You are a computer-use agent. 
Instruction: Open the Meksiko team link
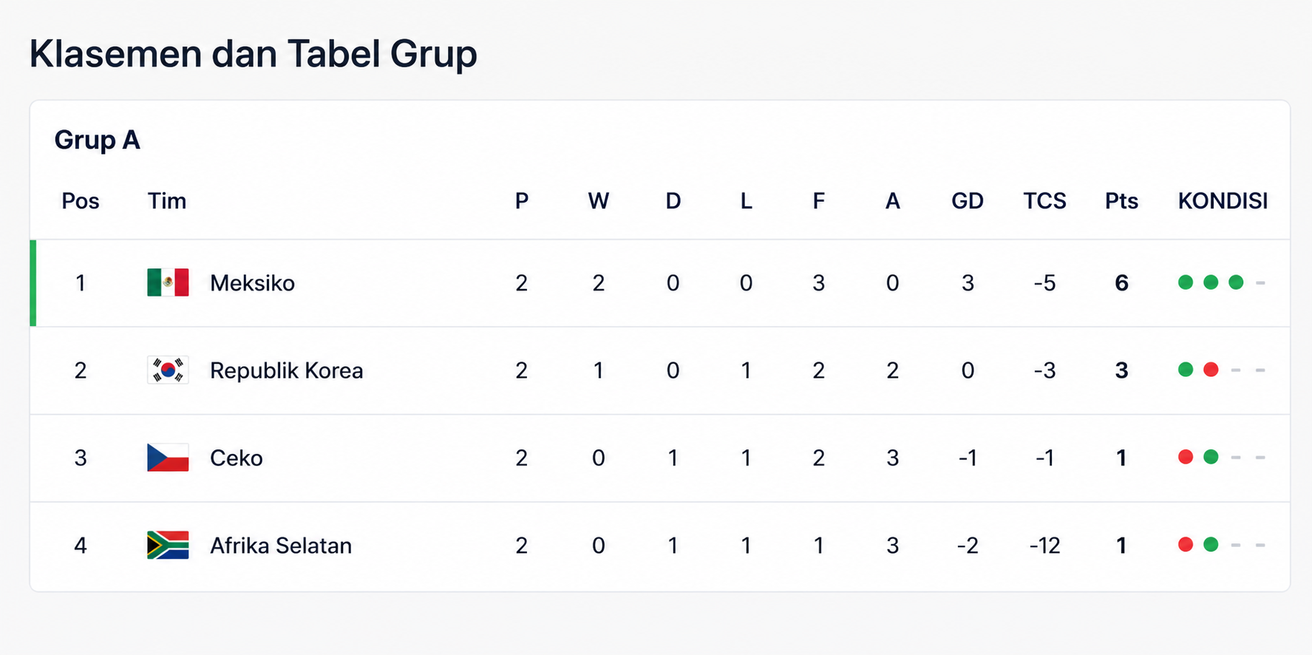pyautogui.click(x=252, y=283)
